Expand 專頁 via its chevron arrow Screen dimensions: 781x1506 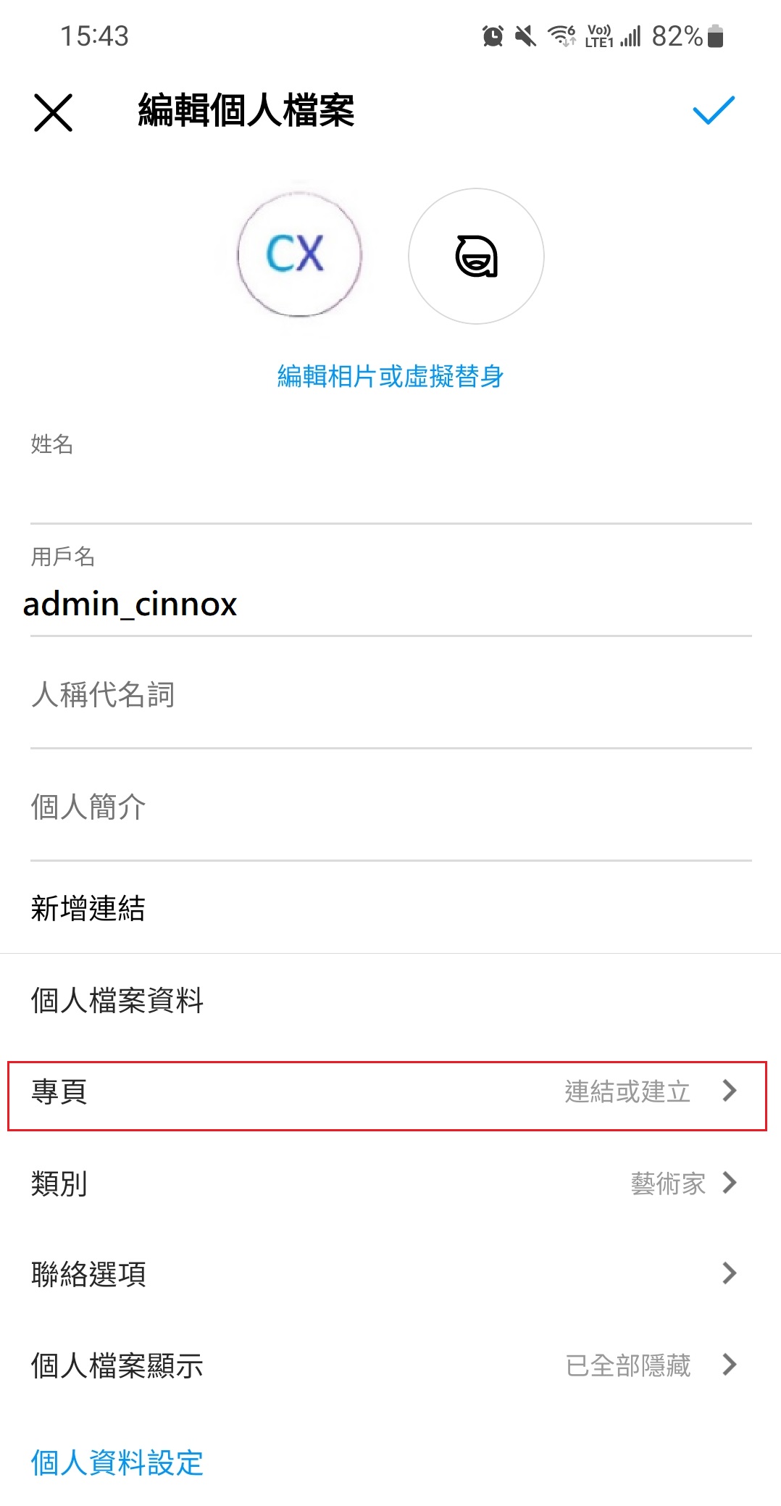[x=729, y=1091]
